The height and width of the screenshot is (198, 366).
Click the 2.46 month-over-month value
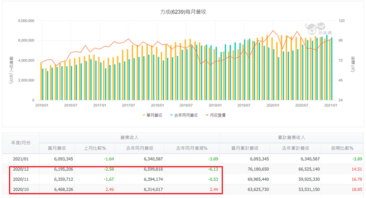[x=110, y=189]
